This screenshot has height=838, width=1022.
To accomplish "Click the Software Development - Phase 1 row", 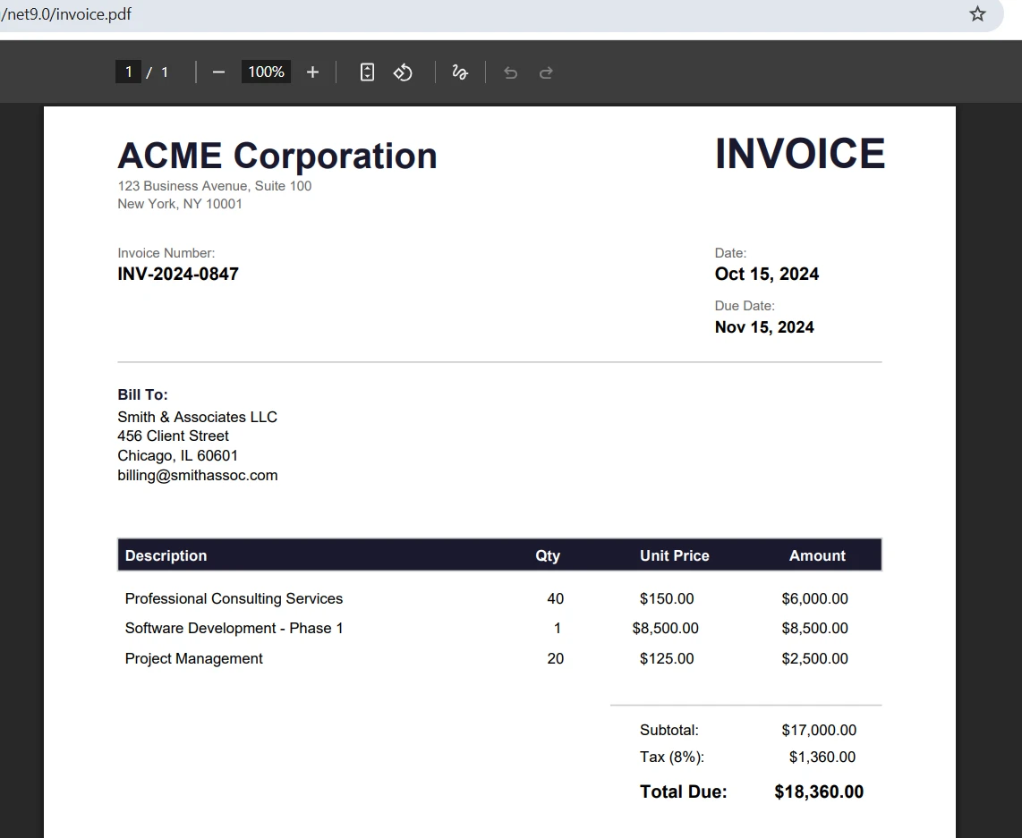I will coord(234,629).
